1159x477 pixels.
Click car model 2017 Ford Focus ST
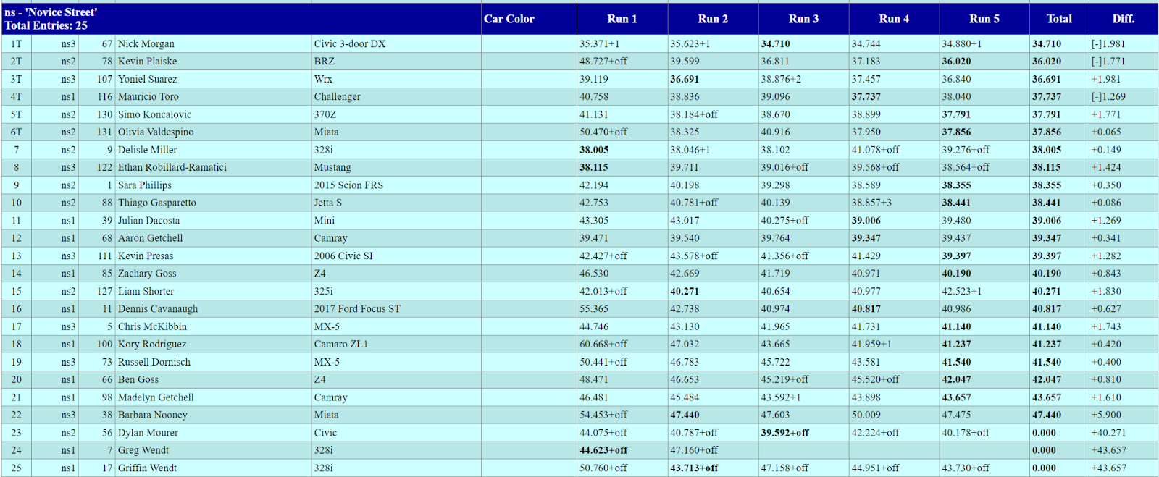click(357, 309)
